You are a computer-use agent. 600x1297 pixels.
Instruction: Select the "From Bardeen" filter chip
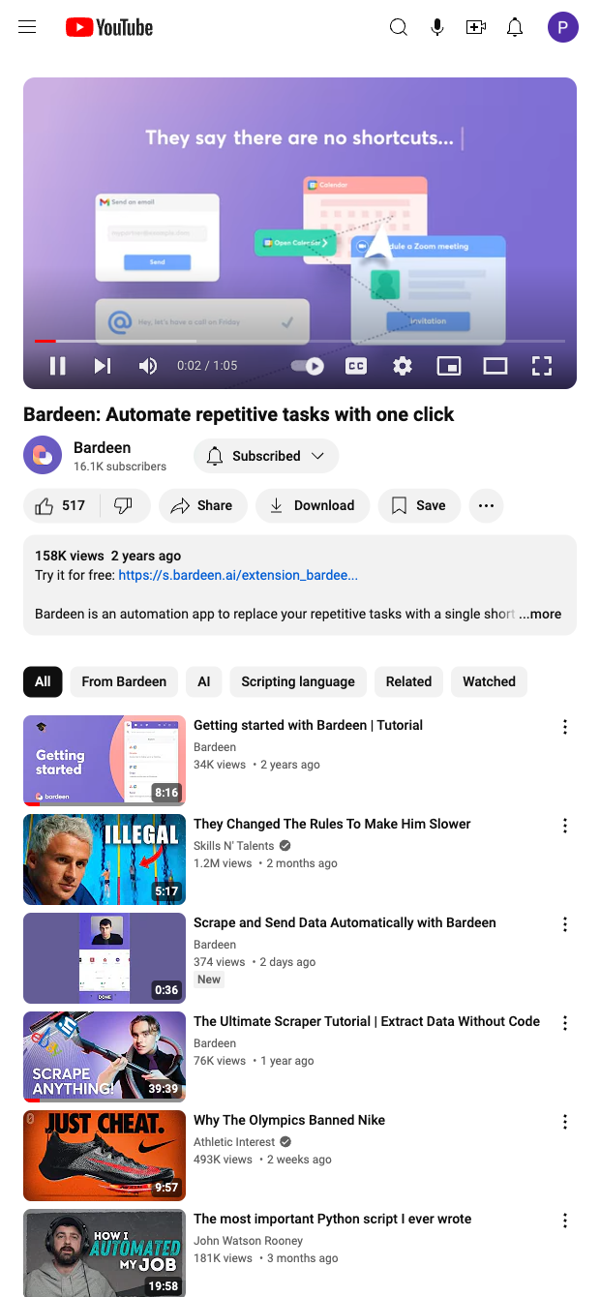(x=124, y=681)
